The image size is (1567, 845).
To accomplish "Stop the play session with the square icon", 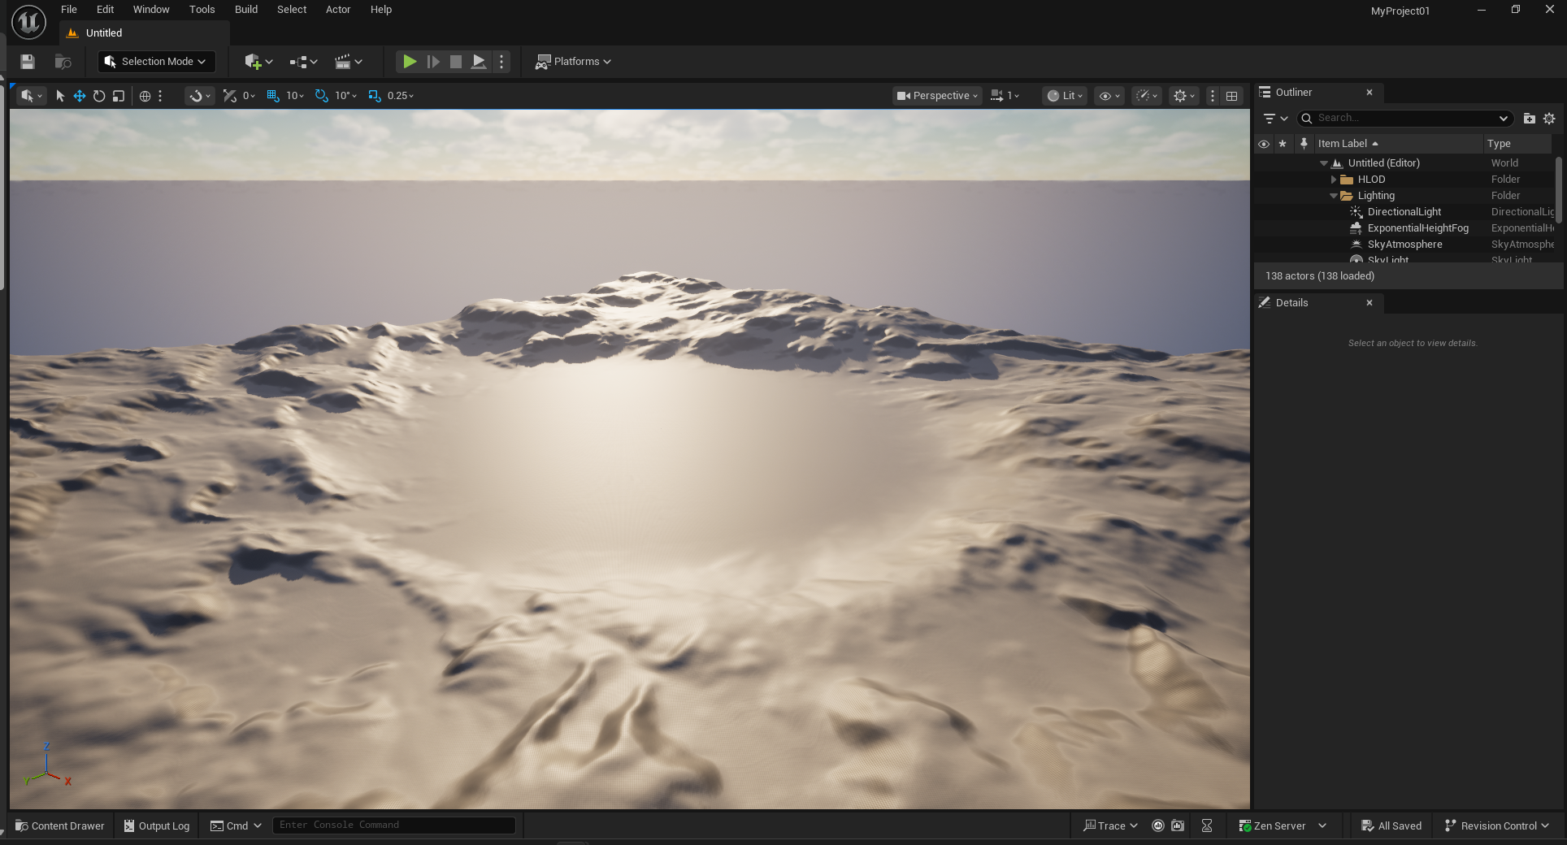I will click(x=456, y=62).
